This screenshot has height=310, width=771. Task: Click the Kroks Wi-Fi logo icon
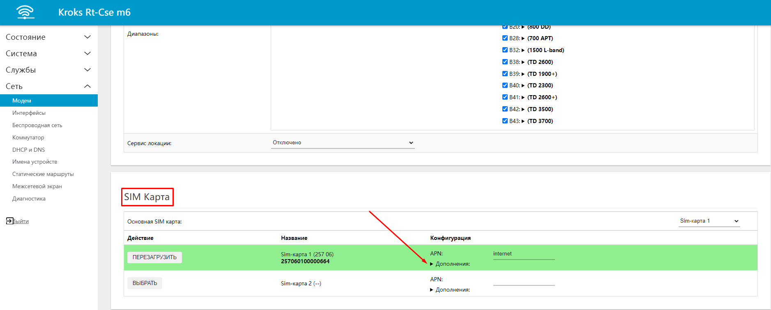tap(25, 12)
